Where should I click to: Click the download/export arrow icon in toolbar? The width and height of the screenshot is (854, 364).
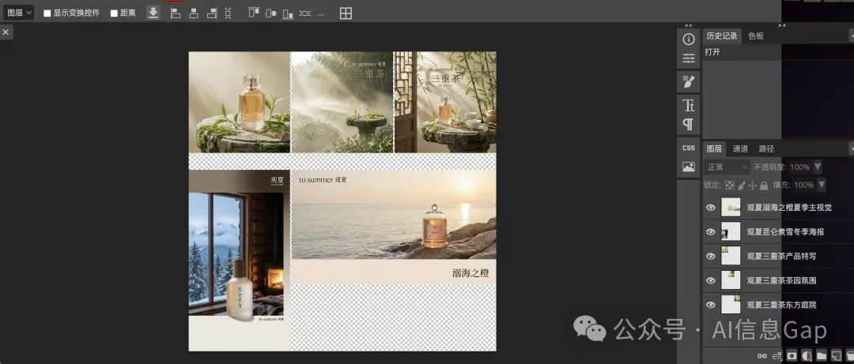click(x=153, y=13)
